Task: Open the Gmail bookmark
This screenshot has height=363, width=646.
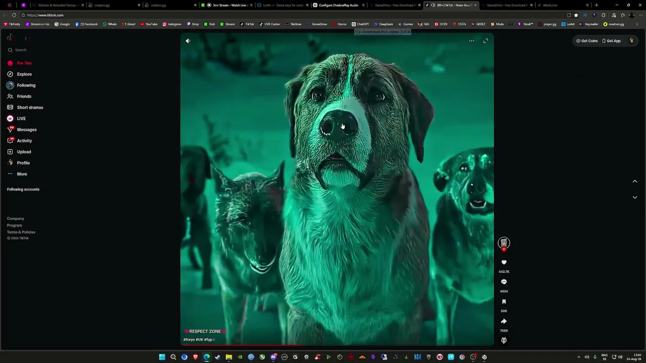Action: [x=128, y=24]
